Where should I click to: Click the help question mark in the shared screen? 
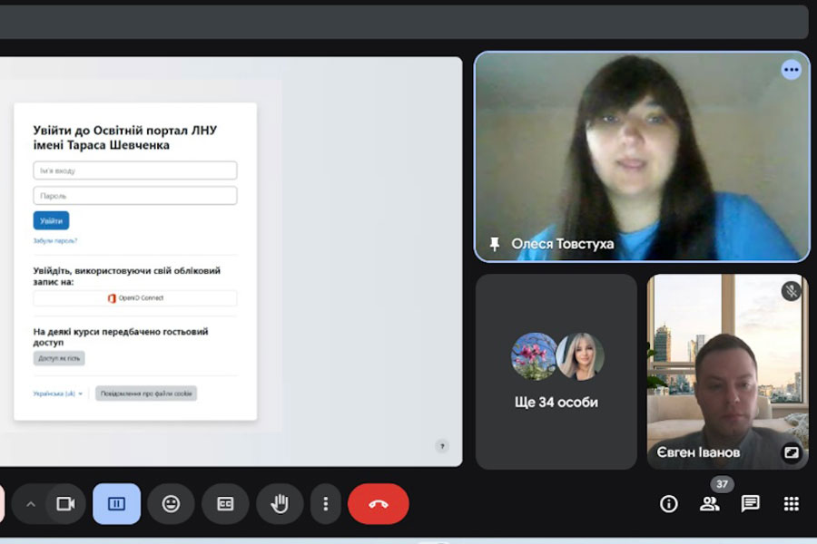tap(442, 446)
